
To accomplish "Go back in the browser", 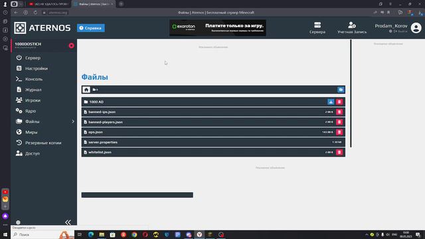I will coord(16,13).
